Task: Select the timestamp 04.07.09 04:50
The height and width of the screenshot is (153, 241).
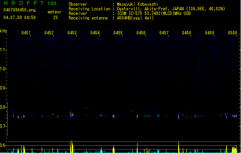Action: (20, 18)
